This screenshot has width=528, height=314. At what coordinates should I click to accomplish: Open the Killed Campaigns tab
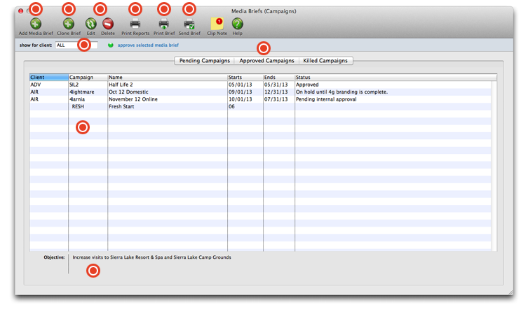[x=325, y=61]
